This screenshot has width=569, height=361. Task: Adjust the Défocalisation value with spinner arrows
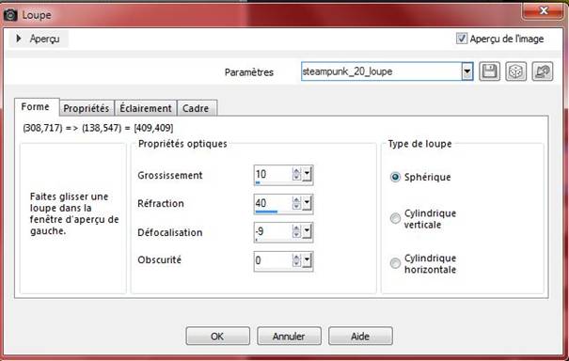pos(296,232)
